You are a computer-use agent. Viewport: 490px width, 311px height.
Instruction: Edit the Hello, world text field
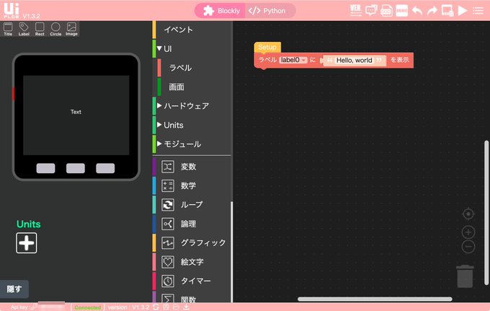coord(354,60)
